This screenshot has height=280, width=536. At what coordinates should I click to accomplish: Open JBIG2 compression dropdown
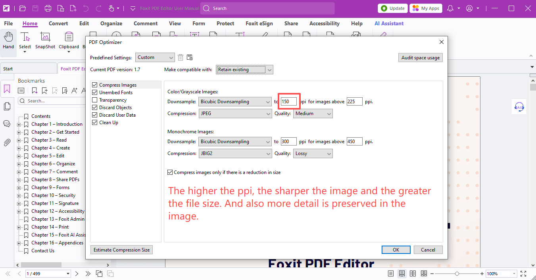click(235, 153)
